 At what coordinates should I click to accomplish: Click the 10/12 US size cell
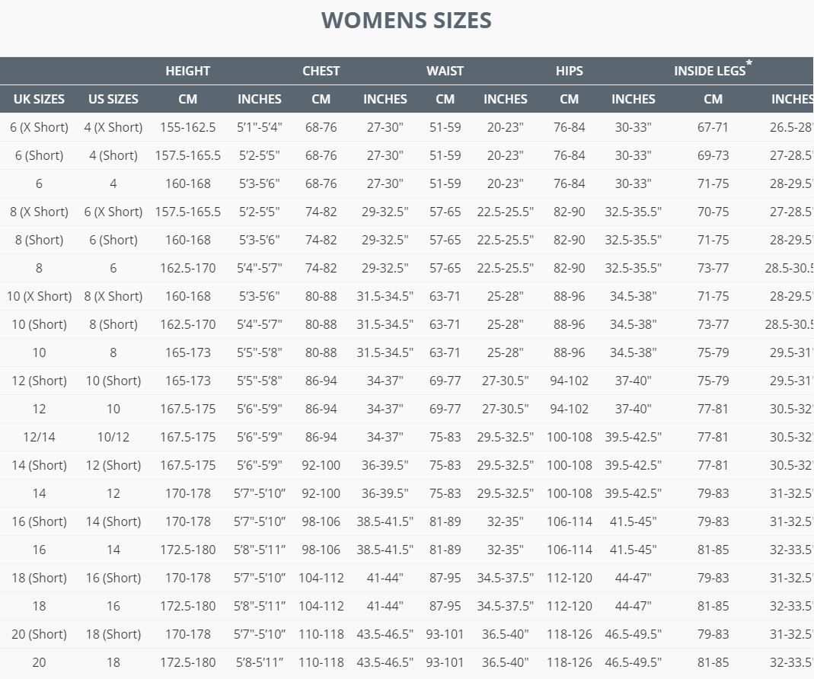click(x=113, y=437)
